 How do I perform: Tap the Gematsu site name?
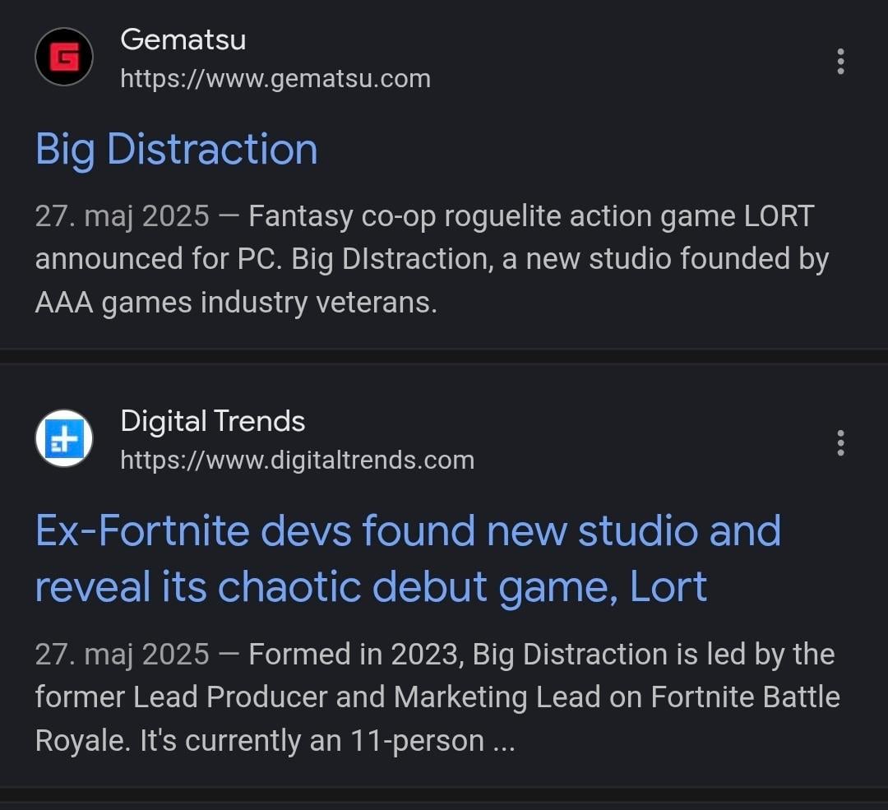tap(183, 39)
